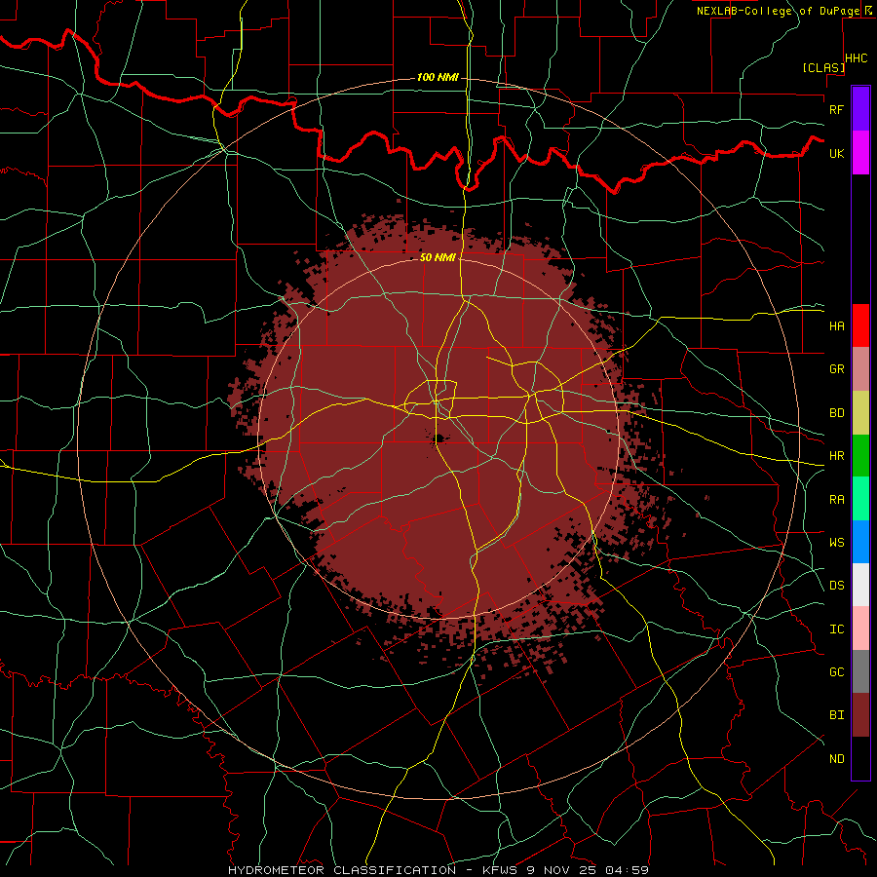877x877 pixels.
Task: Click the 100 NMI range ring label
Action: click(438, 77)
